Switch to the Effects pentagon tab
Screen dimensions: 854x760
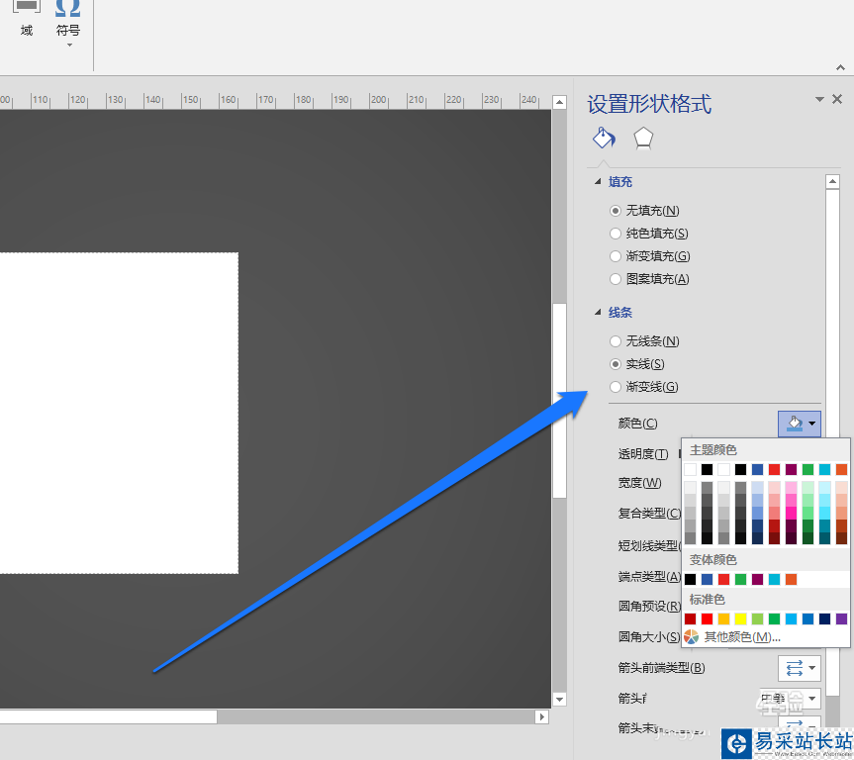643,139
